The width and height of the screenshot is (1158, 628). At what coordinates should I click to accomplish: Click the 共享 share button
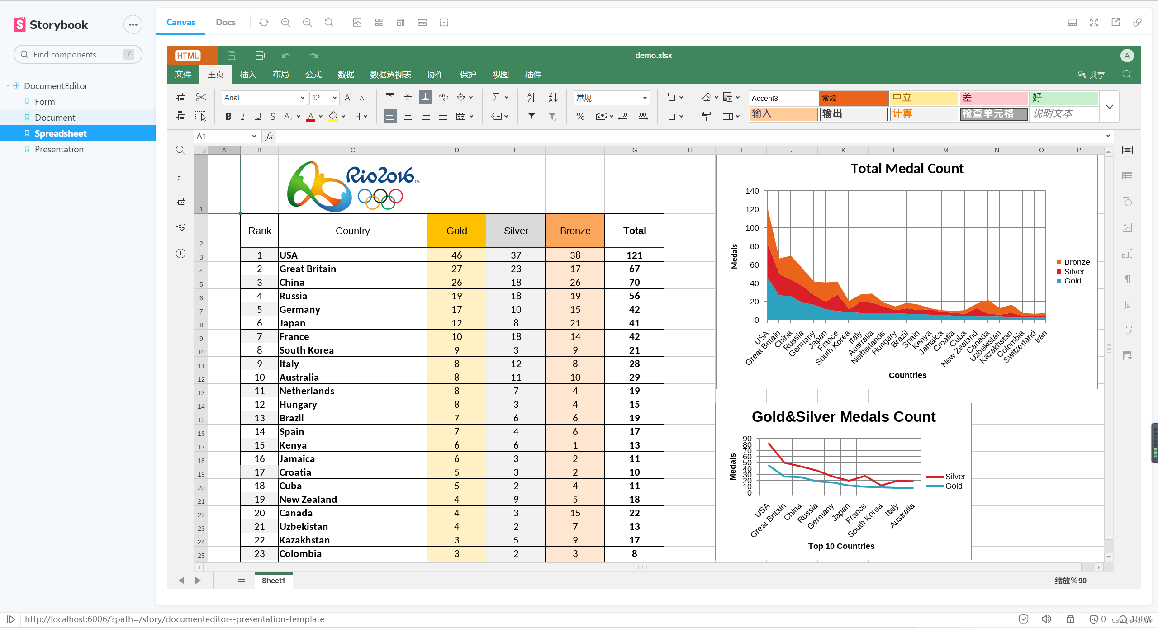pos(1091,75)
